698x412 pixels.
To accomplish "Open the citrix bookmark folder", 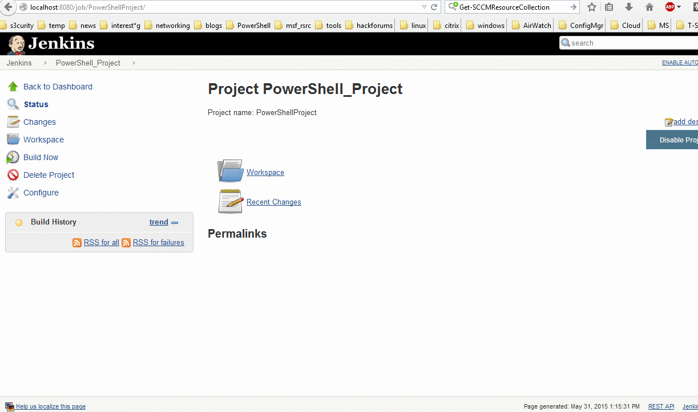I will (x=446, y=25).
